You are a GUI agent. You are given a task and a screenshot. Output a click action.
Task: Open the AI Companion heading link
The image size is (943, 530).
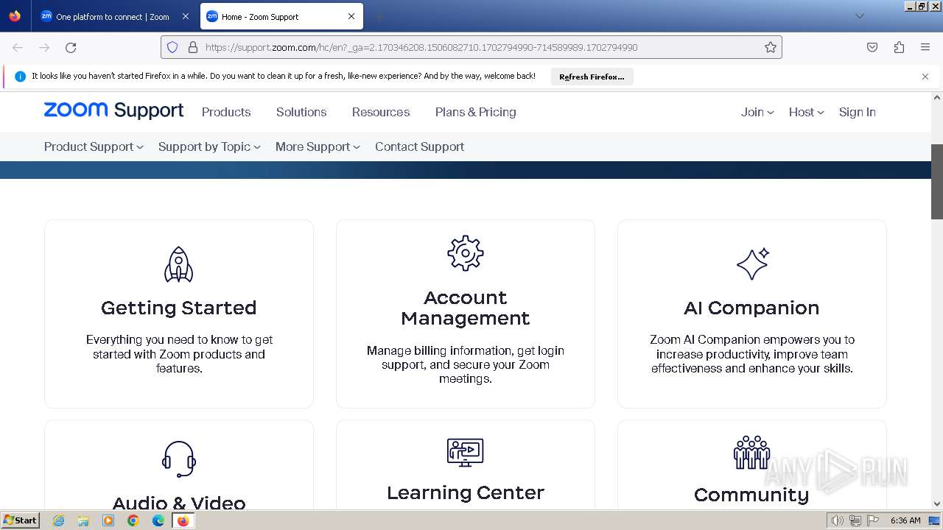[x=751, y=308]
